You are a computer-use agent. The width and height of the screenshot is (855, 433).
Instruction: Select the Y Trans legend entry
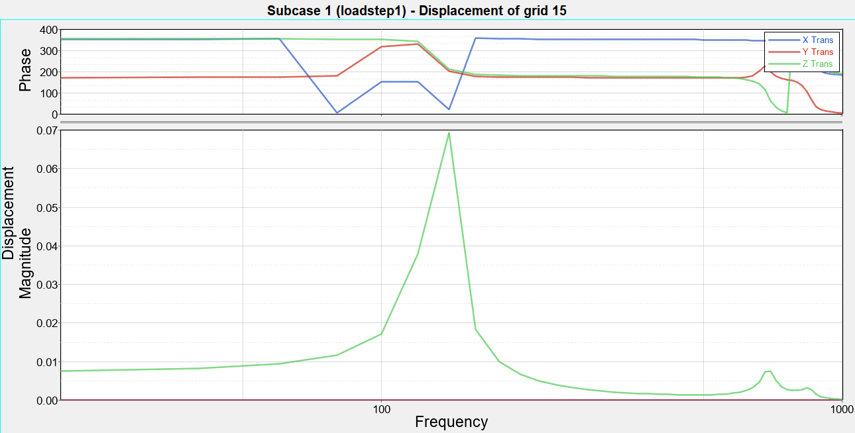(x=817, y=52)
